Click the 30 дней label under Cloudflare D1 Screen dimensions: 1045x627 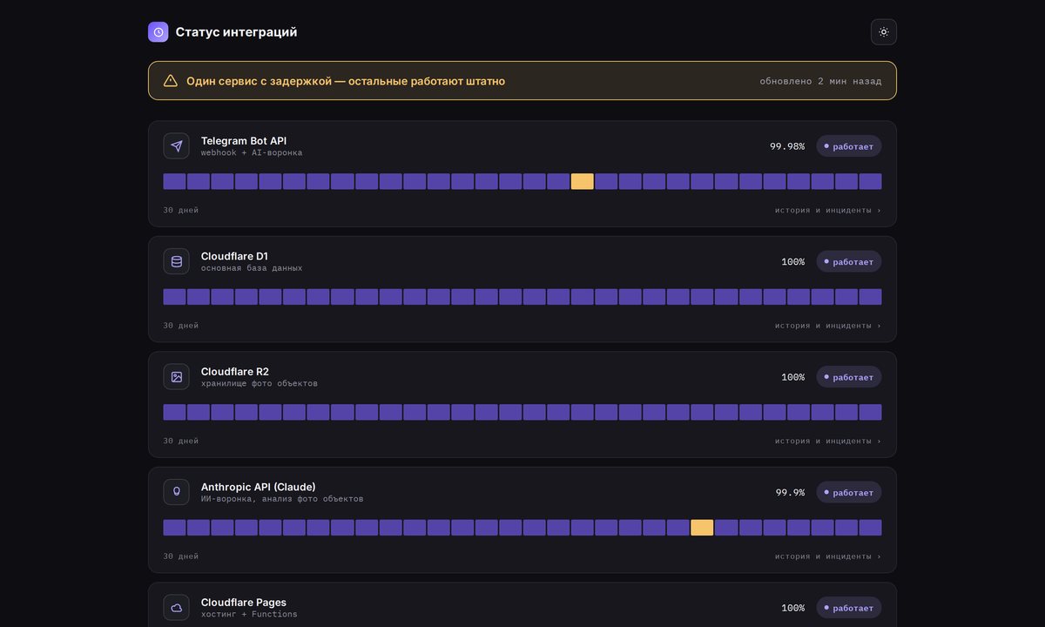tap(181, 326)
